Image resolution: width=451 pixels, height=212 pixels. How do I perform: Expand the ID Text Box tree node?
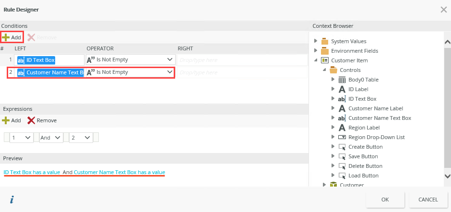pos(333,99)
